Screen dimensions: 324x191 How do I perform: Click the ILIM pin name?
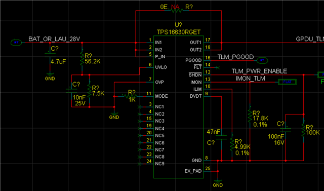coord(197,89)
